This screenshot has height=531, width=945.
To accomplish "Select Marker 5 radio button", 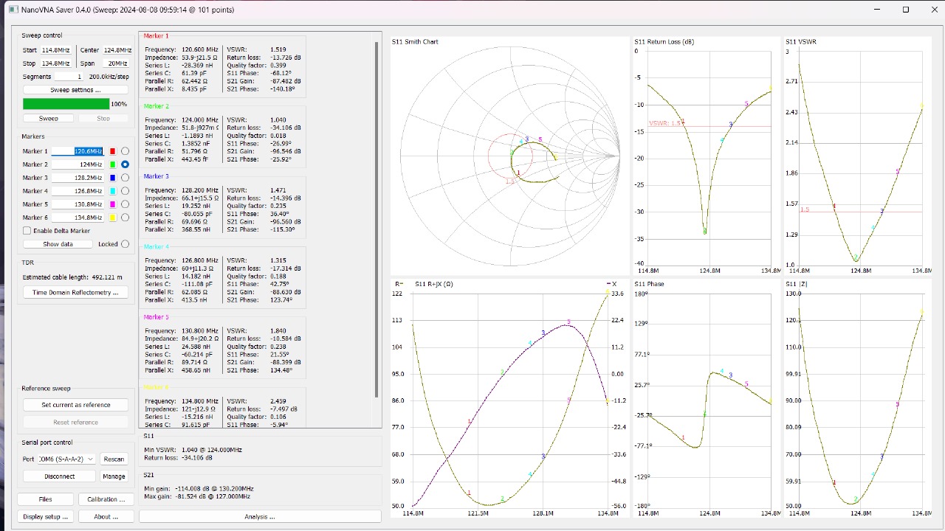I will 125,204.
